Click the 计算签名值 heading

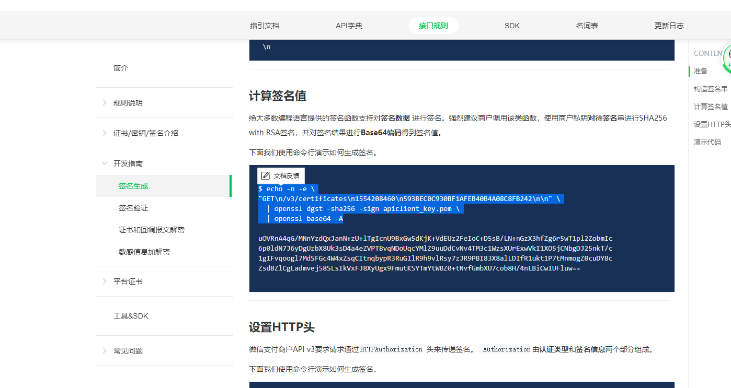278,96
